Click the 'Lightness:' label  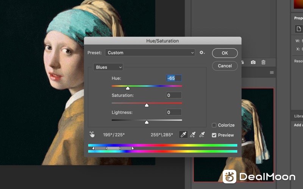[122, 112]
